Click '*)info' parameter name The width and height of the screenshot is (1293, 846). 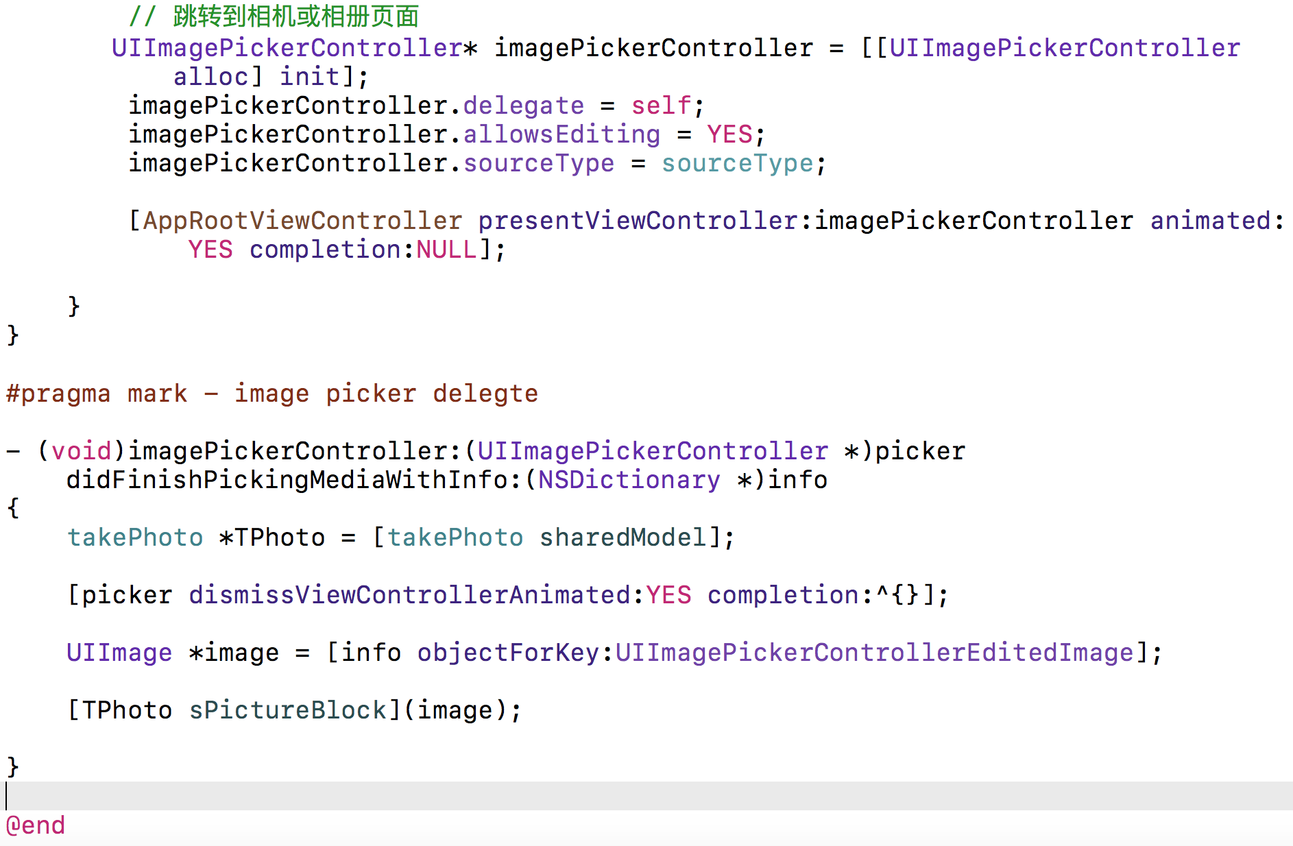pos(782,480)
